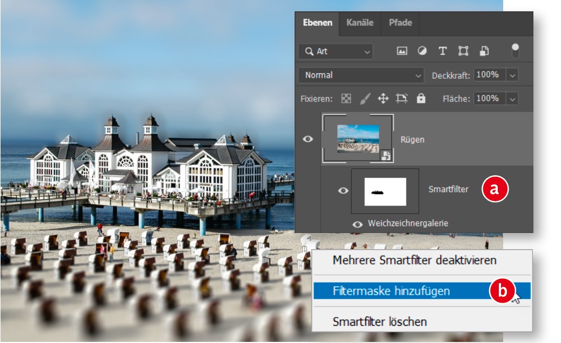Open the Art filter type dropdown
Image resolution: width=561 pixels, height=343 pixels.
point(336,52)
